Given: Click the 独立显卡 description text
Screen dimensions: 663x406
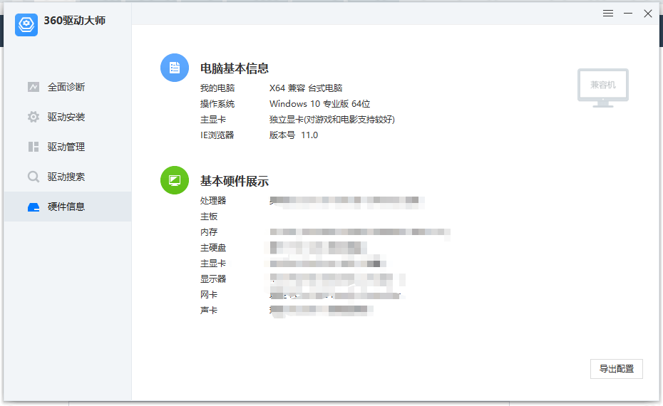Looking at the screenshot, I should [x=332, y=120].
